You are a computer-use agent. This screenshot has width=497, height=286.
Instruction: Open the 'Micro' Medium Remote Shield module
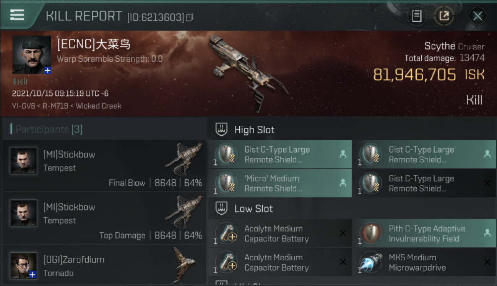click(280, 183)
